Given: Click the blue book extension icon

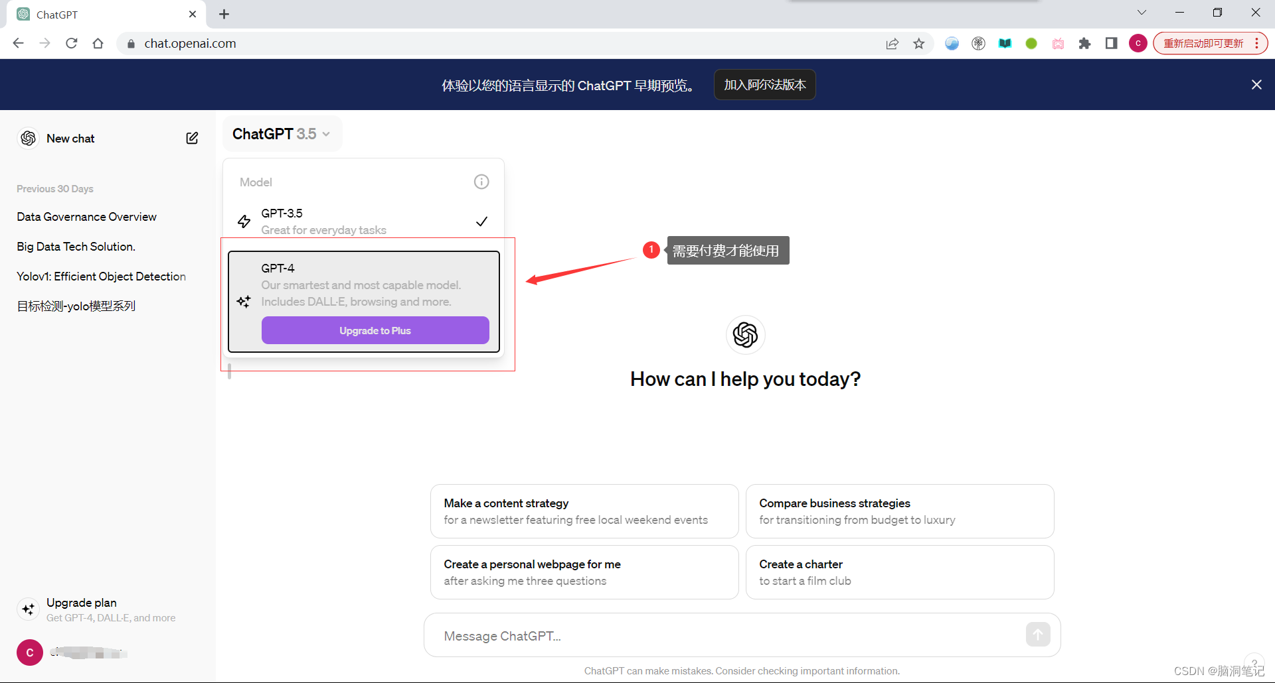Looking at the screenshot, I should pyautogui.click(x=1005, y=44).
